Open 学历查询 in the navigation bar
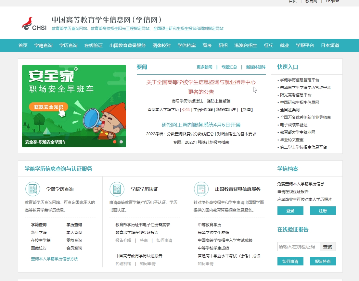Screen dimensions: 359x281 pyautogui.click(x=68, y=45)
